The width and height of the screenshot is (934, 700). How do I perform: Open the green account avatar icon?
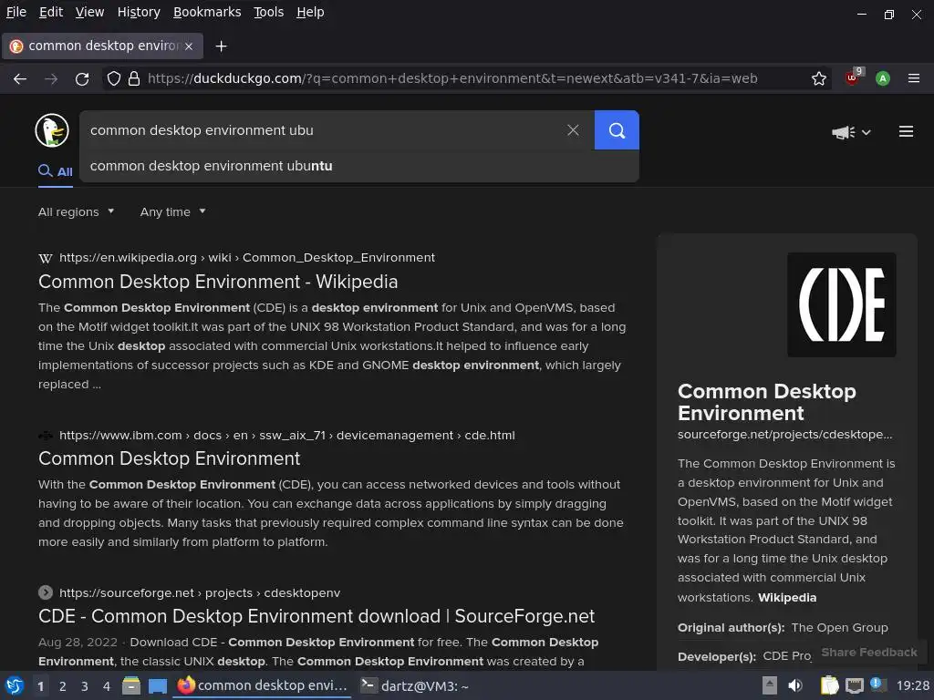coord(883,78)
